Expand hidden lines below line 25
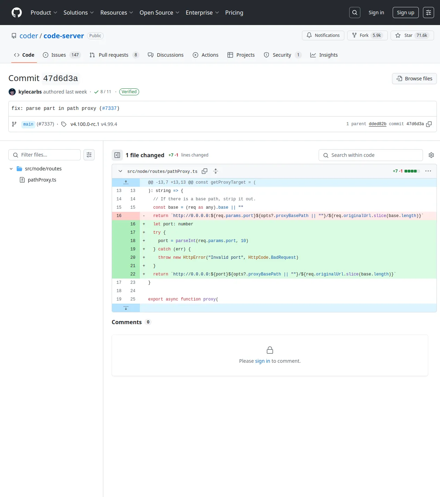 click(x=126, y=308)
